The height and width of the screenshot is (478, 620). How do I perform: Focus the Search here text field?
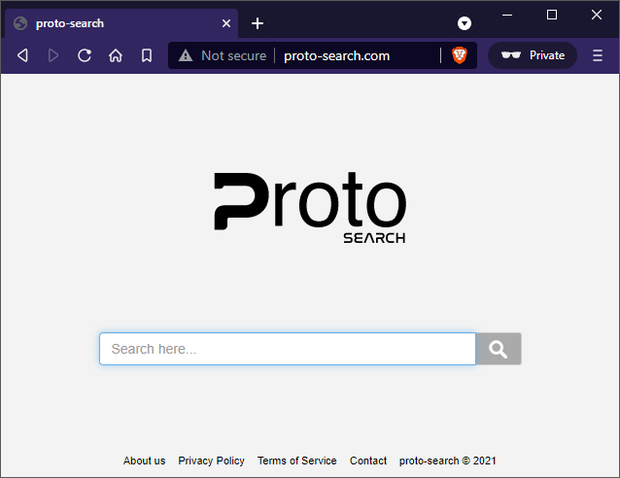click(x=288, y=349)
